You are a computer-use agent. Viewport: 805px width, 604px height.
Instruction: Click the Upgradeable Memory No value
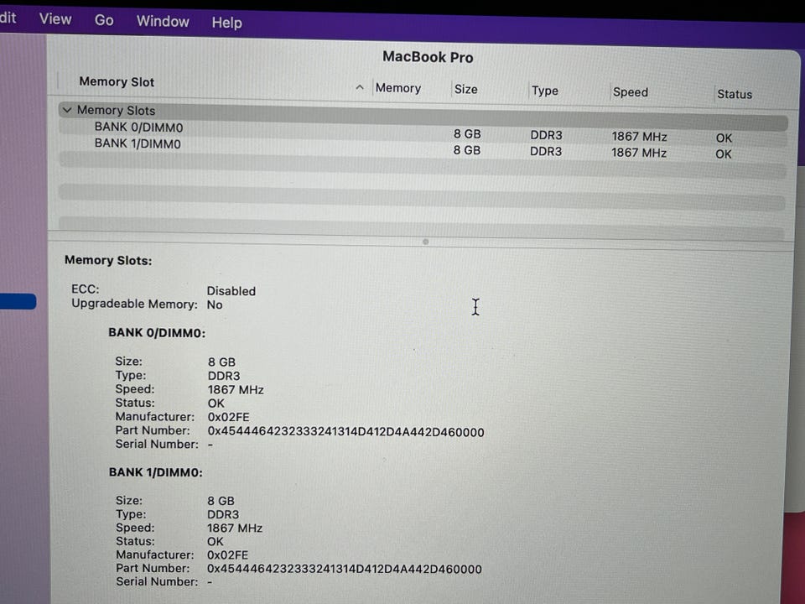pyautogui.click(x=215, y=305)
